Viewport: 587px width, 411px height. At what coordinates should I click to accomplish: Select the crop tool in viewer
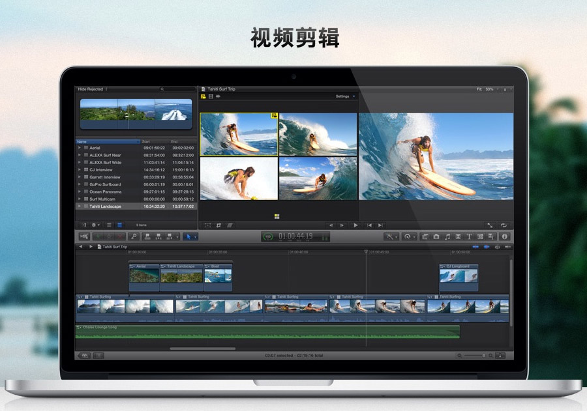218,225
